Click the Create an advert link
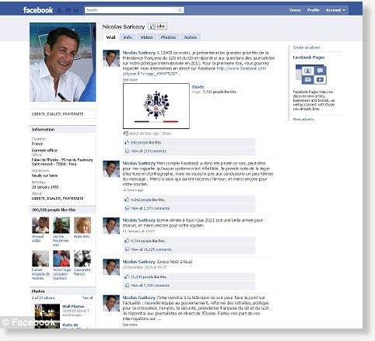 pyautogui.click(x=307, y=47)
